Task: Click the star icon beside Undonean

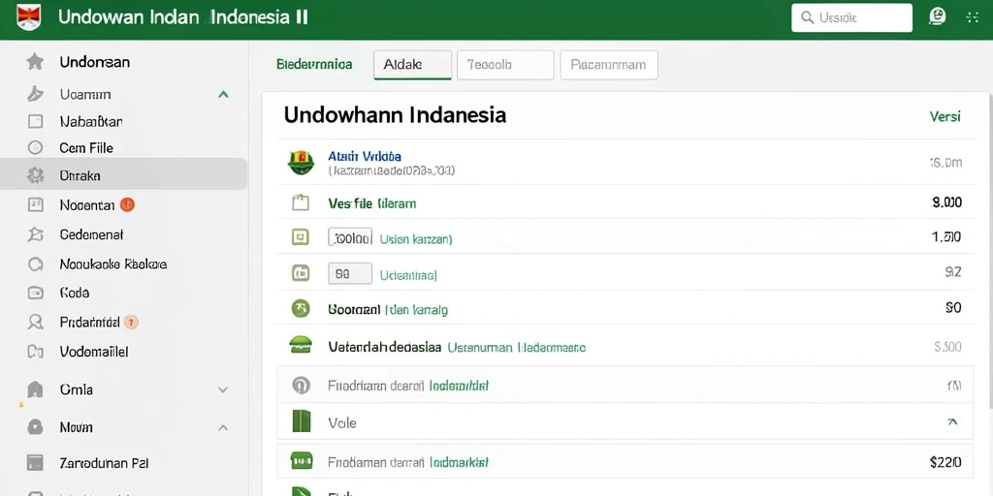Action: click(35, 61)
